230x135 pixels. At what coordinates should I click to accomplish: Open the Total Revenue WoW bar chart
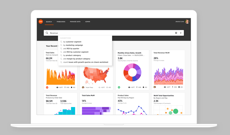coord(168,76)
